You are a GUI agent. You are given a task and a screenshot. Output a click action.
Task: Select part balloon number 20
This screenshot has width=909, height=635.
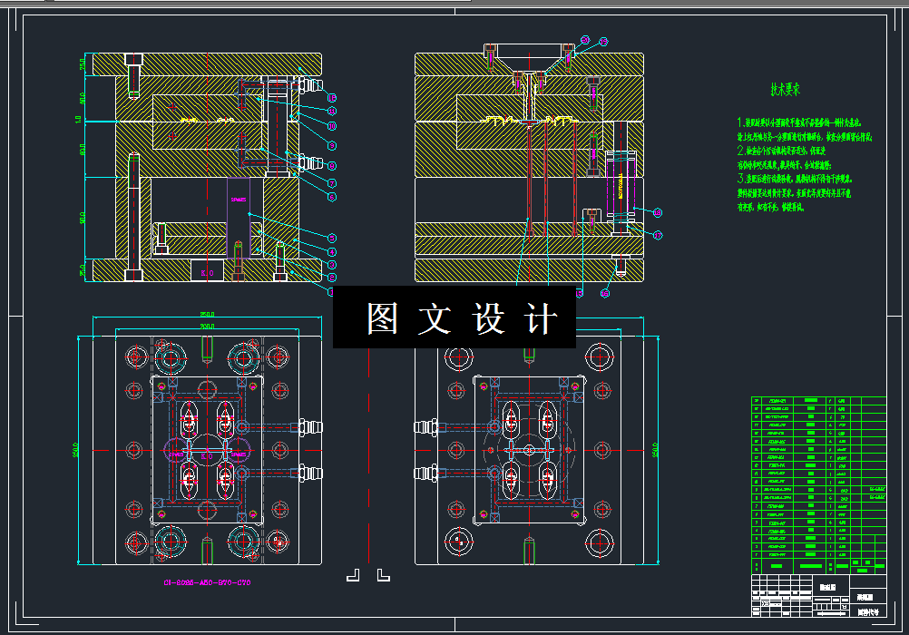(585, 41)
